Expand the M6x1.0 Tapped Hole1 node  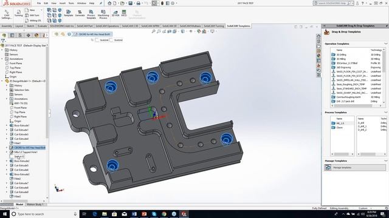coord(7,152)
